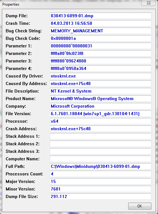Click the Processors Count field
The image size is (158, 214).
[x=101, y=174]
